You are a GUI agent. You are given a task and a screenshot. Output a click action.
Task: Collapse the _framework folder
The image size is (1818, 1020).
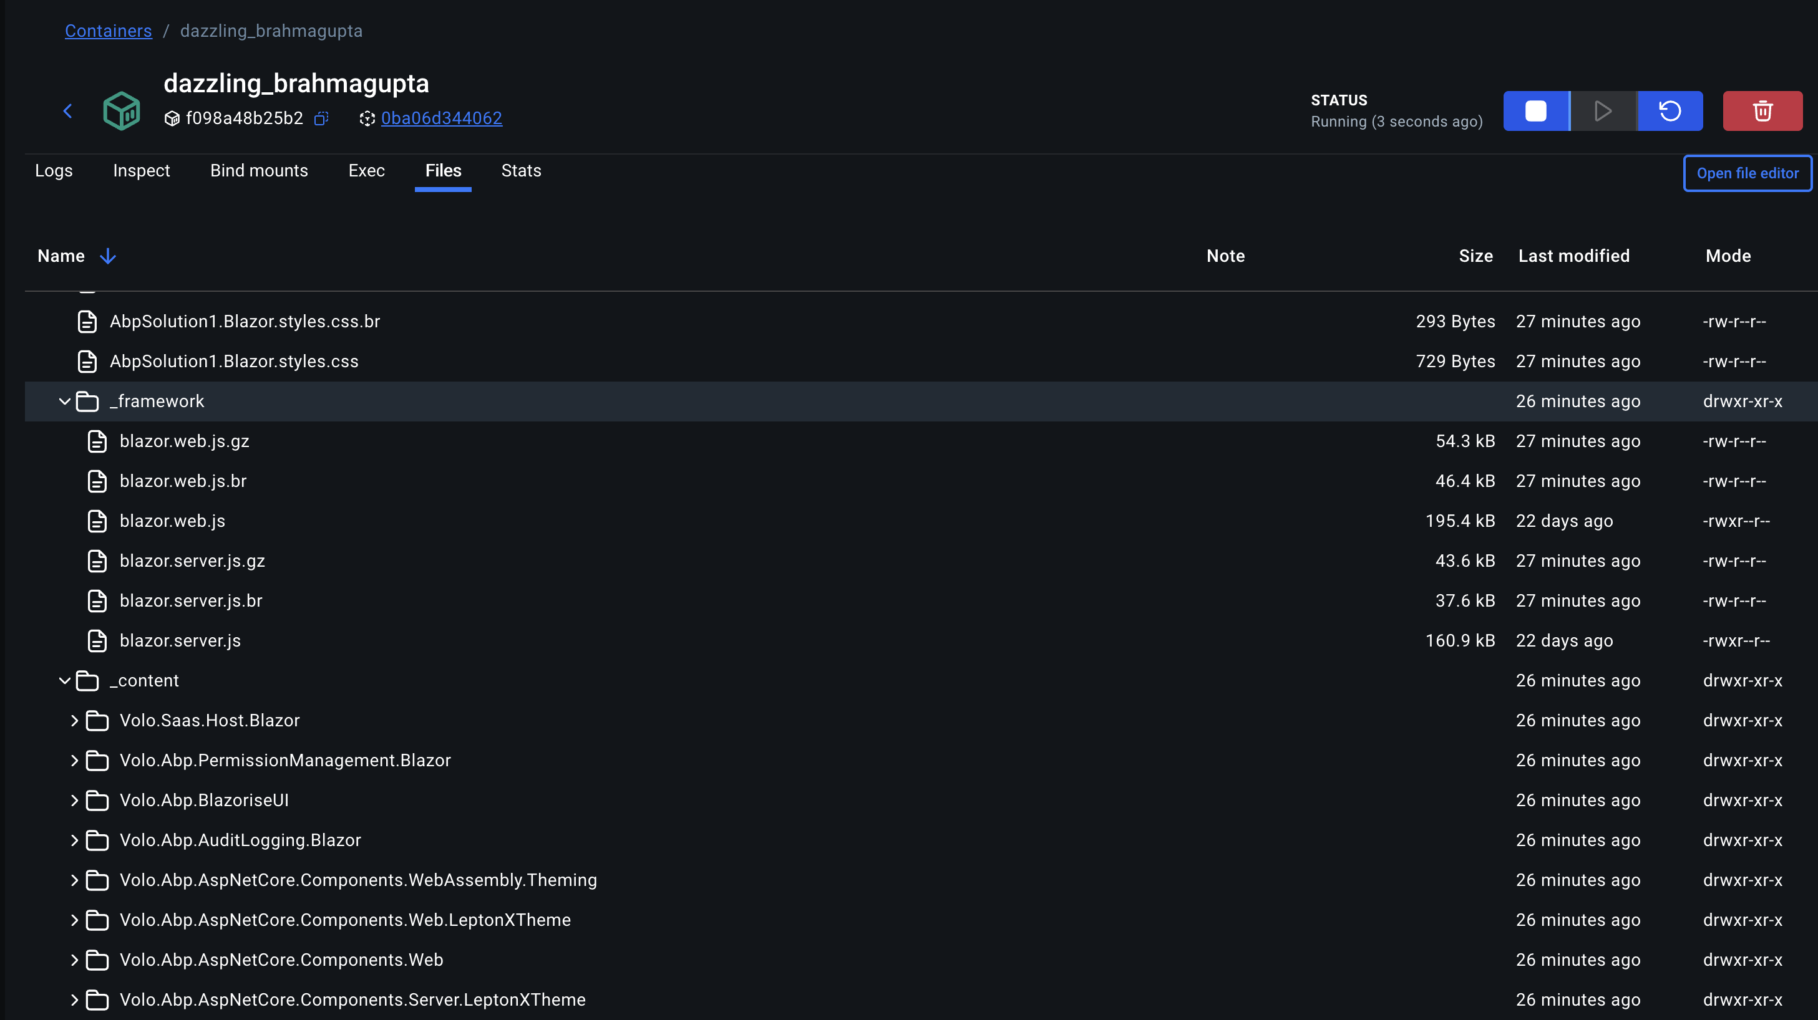click(64, 402)
